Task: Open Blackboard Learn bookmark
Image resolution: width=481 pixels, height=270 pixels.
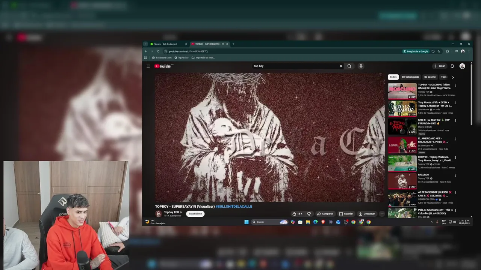Action: click(x=162, y=58)
